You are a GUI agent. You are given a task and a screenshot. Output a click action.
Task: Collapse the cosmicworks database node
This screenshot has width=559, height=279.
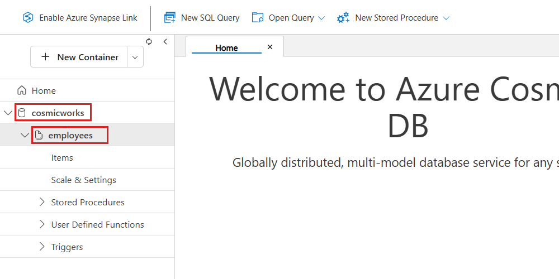(x=8, y=113)
